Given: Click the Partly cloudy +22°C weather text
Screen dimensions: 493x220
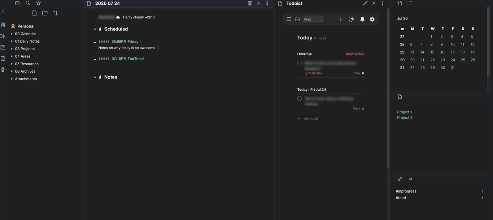Looking at the screenshot, I should [x=139, y=17].
